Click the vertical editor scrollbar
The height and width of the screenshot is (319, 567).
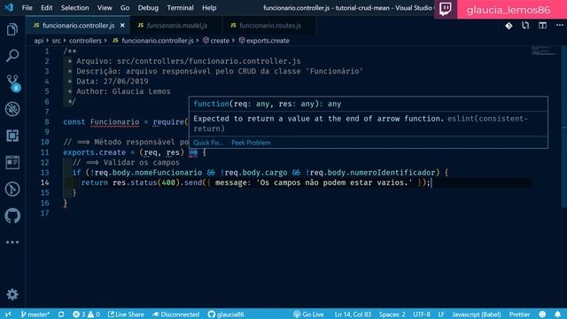[564, 127]
